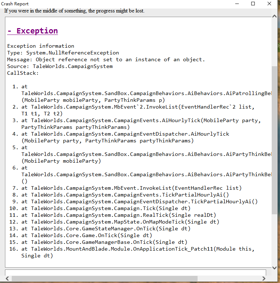This screenshot has width=280, height=283.
Task: Maximize the Crash Report window
Action: 253,4
